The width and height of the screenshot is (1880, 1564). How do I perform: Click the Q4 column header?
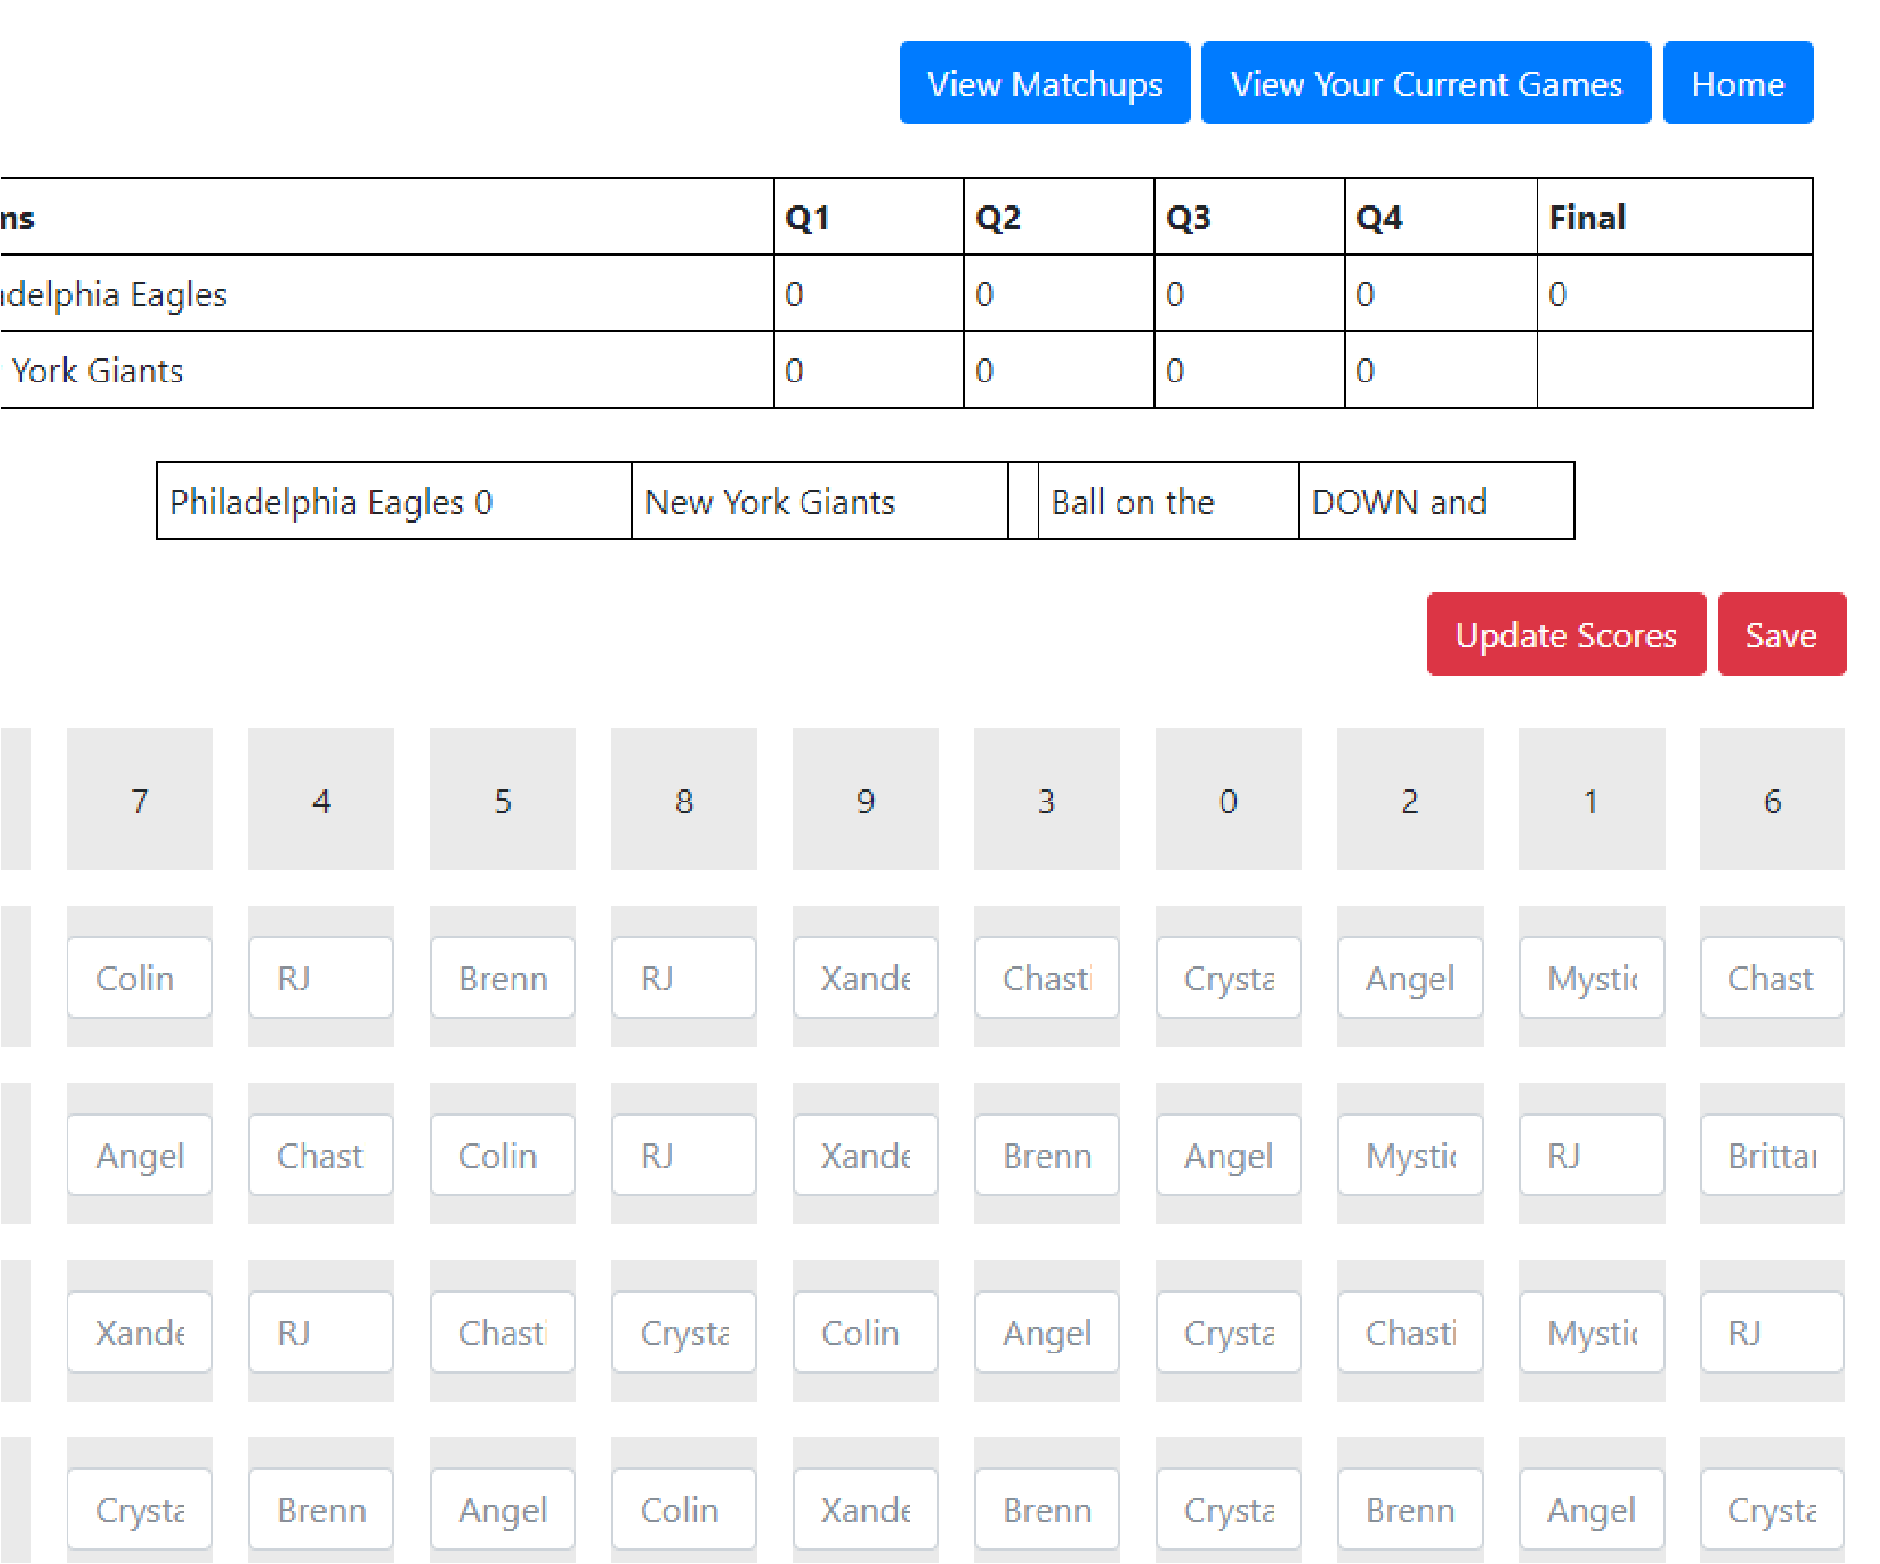(1441, 217)
